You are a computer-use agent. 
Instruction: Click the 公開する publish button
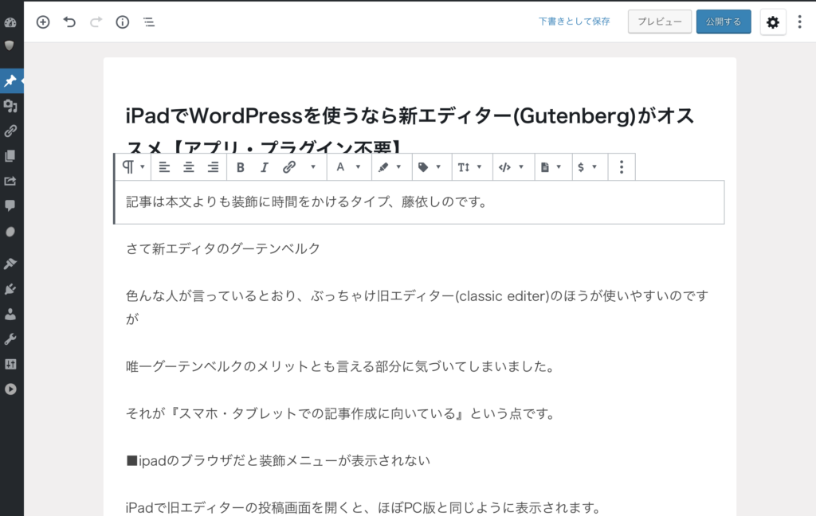pos(724,21)
